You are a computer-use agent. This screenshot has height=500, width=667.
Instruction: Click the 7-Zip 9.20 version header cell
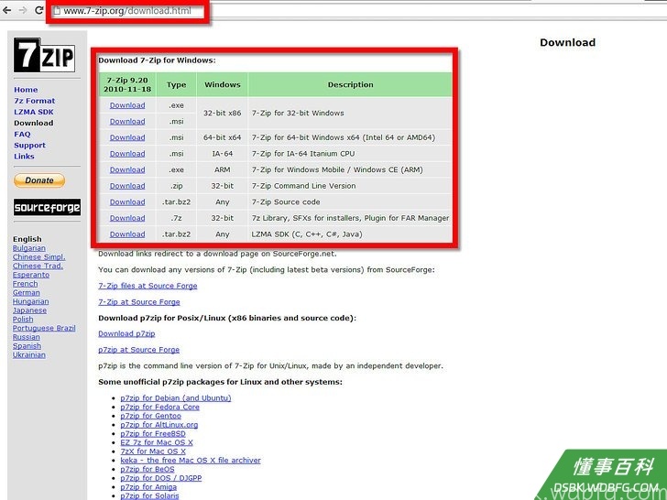(x=127, y=84)
